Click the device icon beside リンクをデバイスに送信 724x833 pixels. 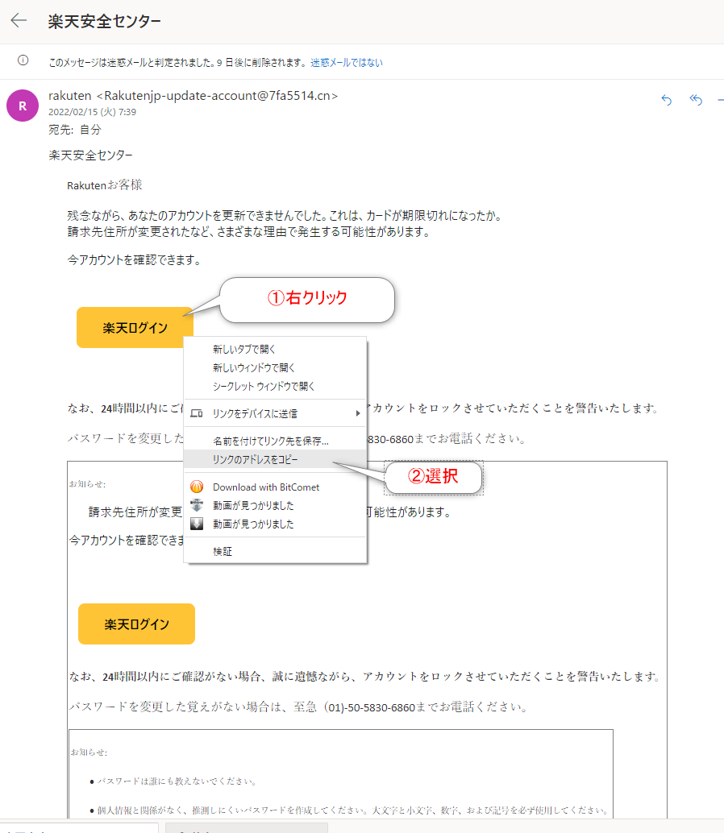coord(197,413)
